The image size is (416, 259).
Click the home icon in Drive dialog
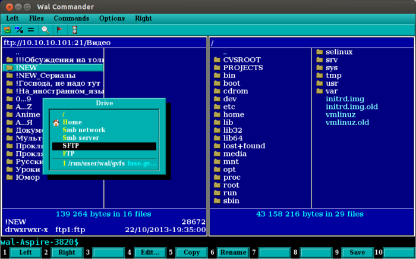tap(56, 123)
